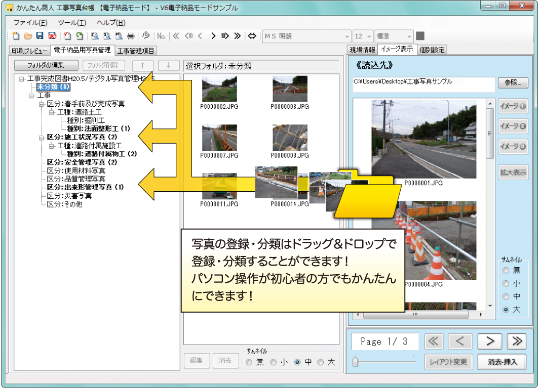Save with the floppy disk icon

pos(40,36)
